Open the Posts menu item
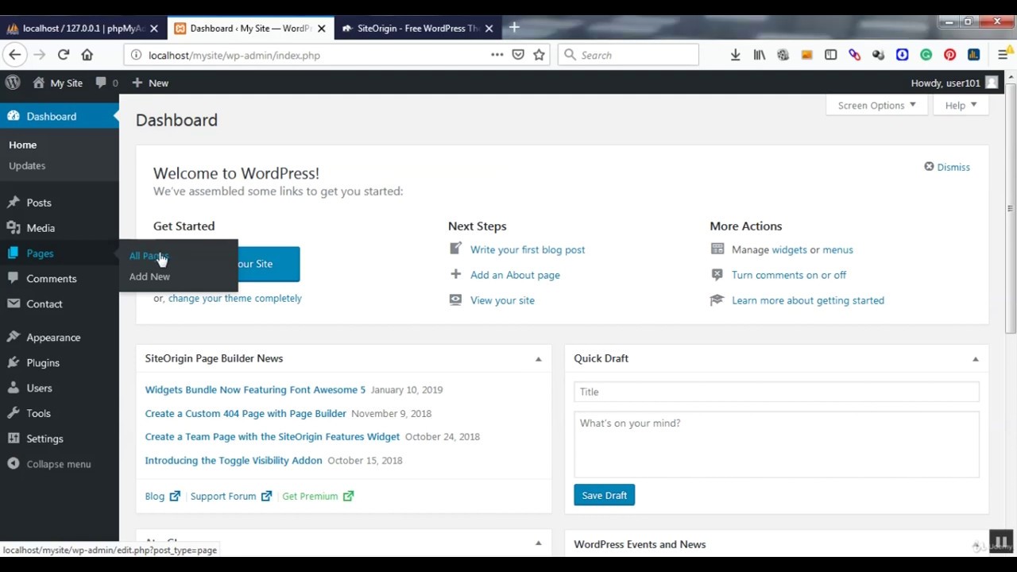Viewport: 1017px width, 572px height. click(38, 203)
